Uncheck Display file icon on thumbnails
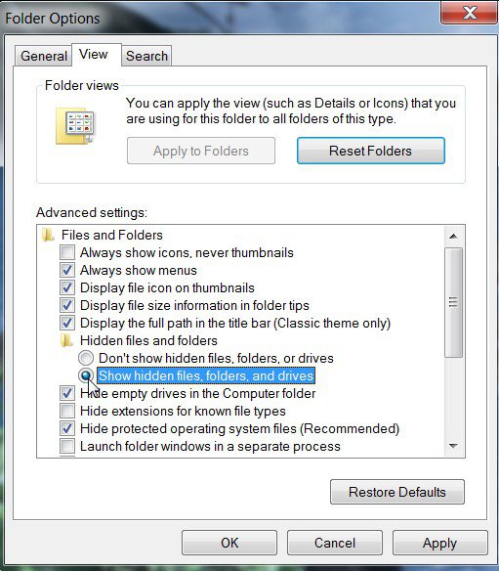The image size is (499, 571). pyautogui.click(x=67, y=287)
